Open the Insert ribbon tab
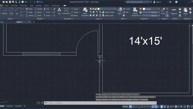 pyautogui.click(x=7, y=5)
